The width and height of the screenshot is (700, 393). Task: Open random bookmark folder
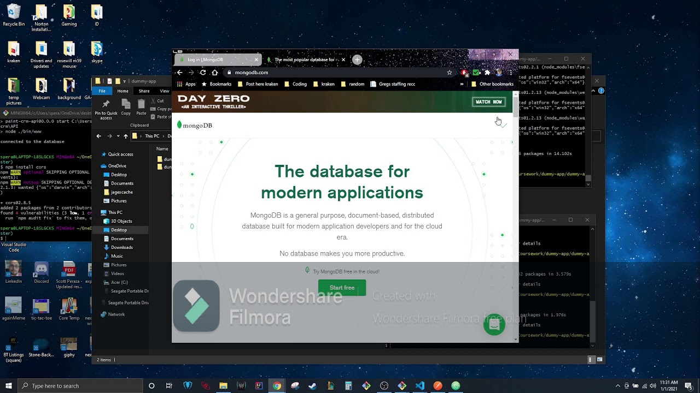coord(352,84)
